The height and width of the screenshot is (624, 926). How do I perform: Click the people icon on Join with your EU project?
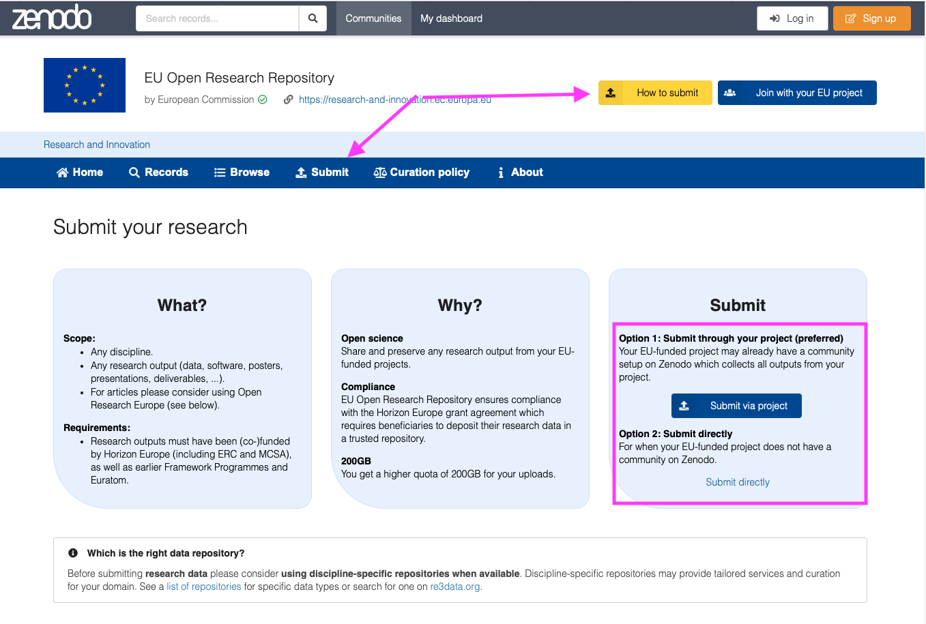[729, 93]
